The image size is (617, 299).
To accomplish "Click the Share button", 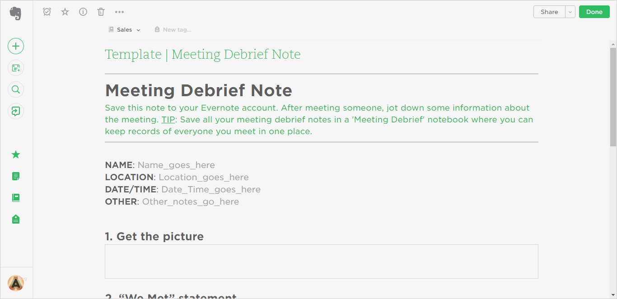I will pyautogui.click(x=549, y=12).
